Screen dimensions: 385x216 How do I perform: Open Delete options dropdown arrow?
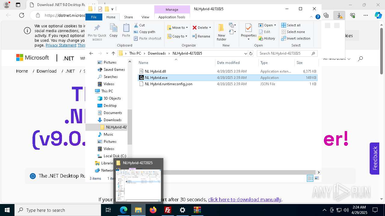click(x=210, y=28)
